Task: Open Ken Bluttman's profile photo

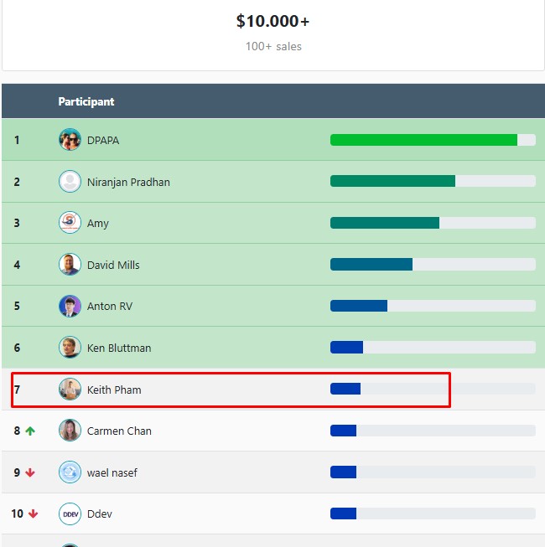Action: pyautogui.click(x=70, y=348)
